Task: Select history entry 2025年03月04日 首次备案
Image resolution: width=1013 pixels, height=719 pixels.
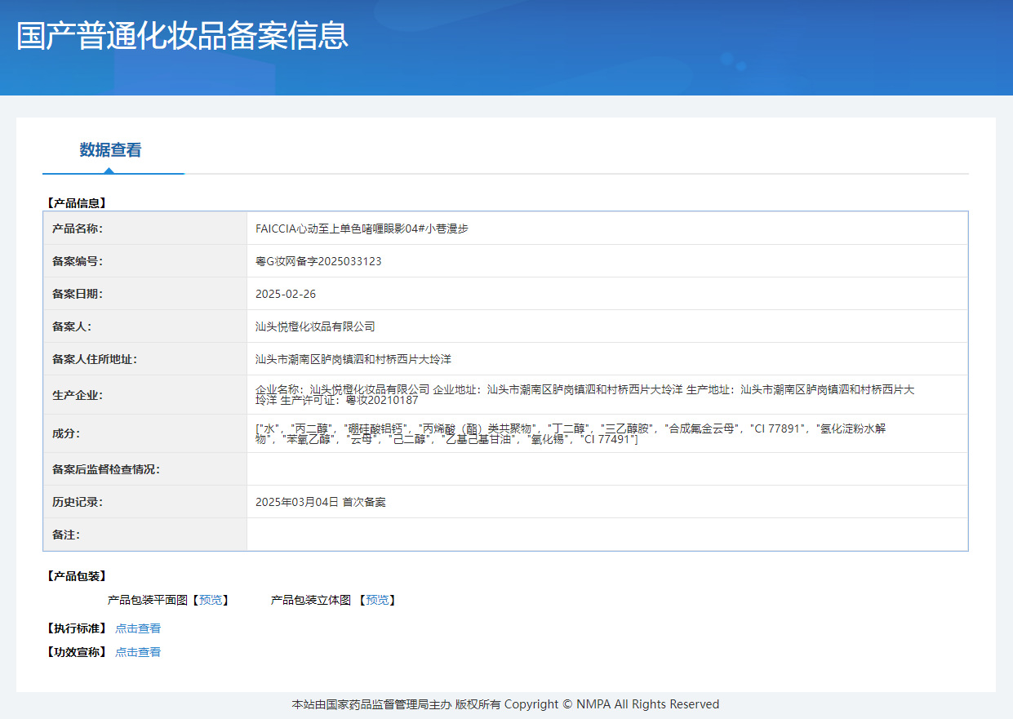Action: 321,502
